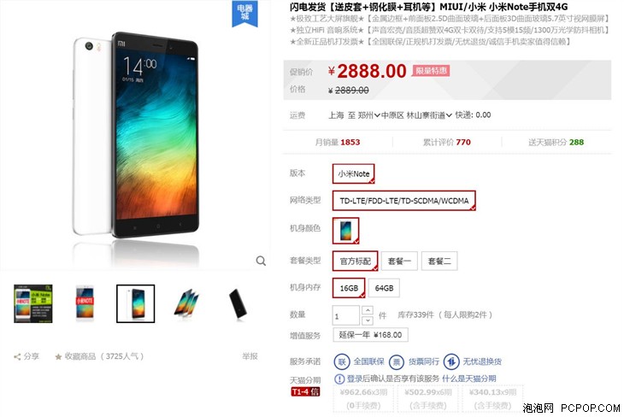Image resolution: width=624 pixels, height=417 pixels.
Task: View the black phone back thumbnail
Action: coord(238,303)
